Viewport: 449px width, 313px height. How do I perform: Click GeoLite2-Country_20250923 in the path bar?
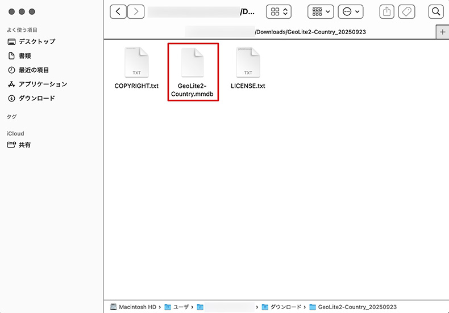[353, 307]
